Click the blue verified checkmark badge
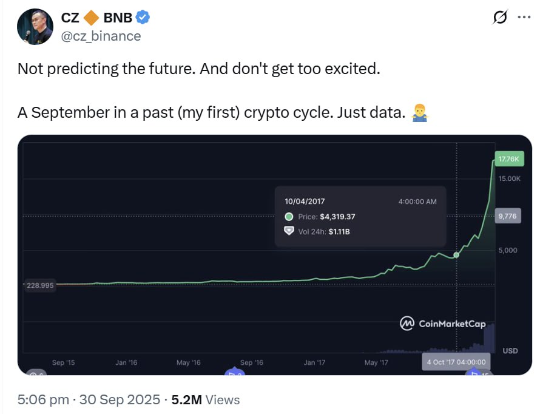Image resolution: width=543 pixels, height=414 pixels. [x=143, y=18]
